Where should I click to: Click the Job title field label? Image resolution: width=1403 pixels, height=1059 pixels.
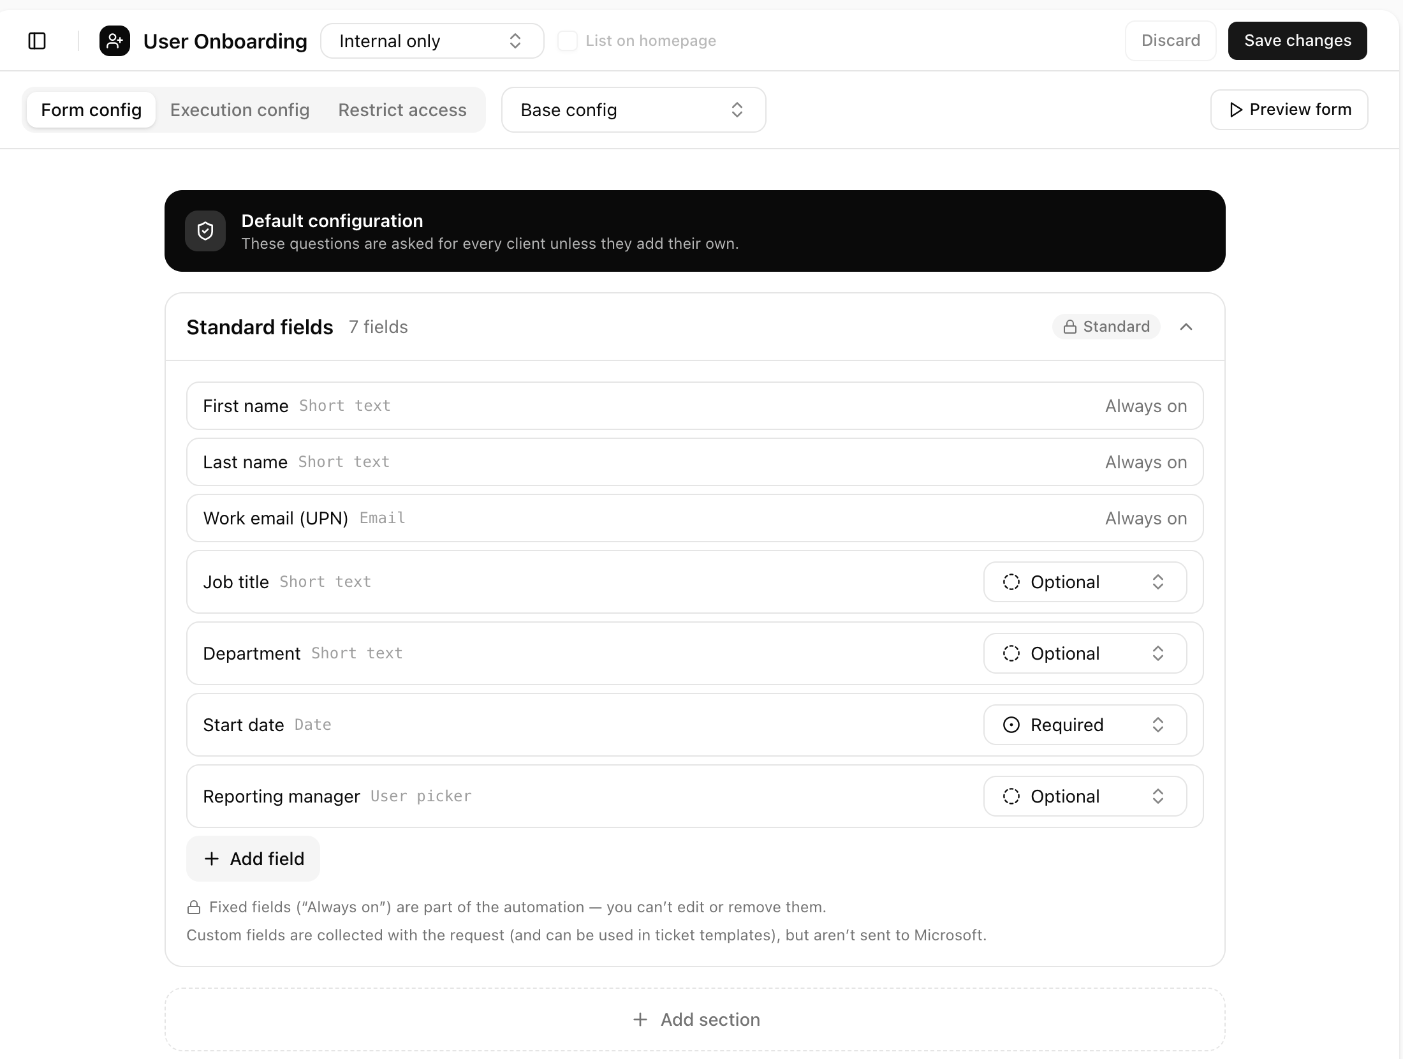point(236,582)
